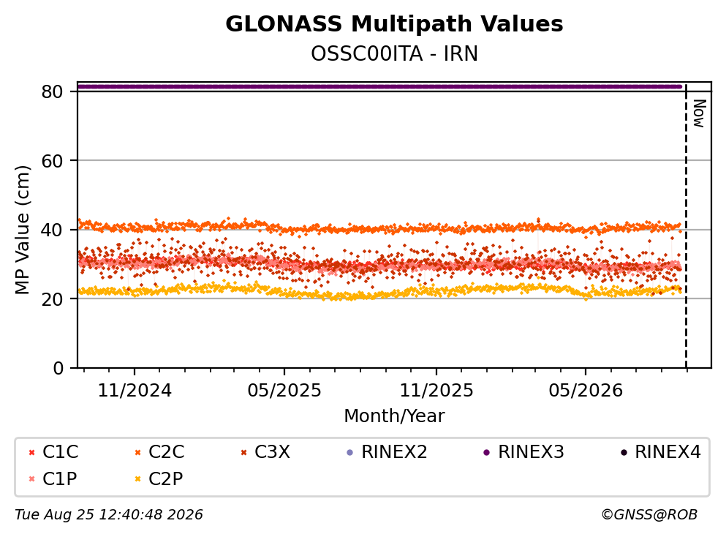
Task: Click the ©GNSS@ROB credit text
Action: point(649,514)
